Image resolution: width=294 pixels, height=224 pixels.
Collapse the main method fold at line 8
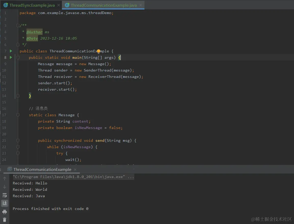18,57
